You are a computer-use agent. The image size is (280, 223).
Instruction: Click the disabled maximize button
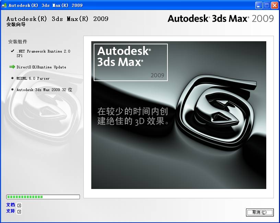tap(267, 5)
